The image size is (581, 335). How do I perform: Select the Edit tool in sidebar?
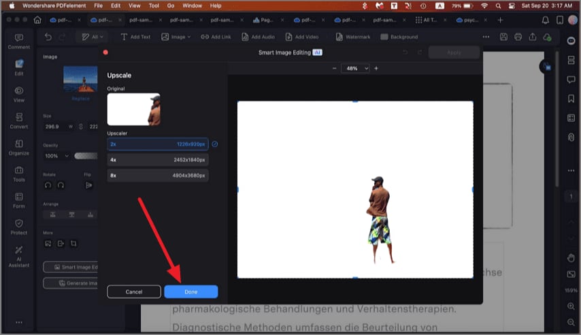19,68
